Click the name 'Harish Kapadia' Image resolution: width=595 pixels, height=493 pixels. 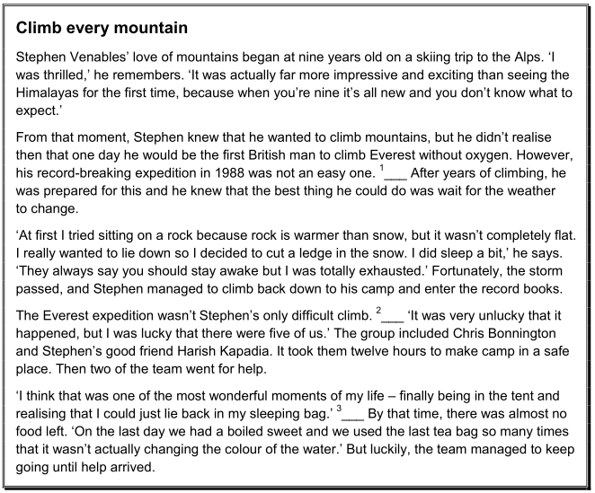pyautogui.click(x=225, y=351)
